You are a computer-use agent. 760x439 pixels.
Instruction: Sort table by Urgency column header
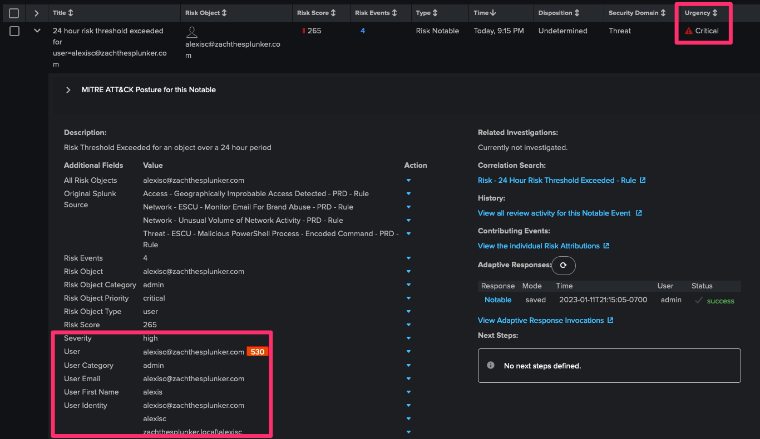700,13
